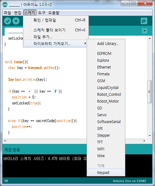Click the 'position = 0;' code line
The image size is (155, 186).
coord(24,97)
